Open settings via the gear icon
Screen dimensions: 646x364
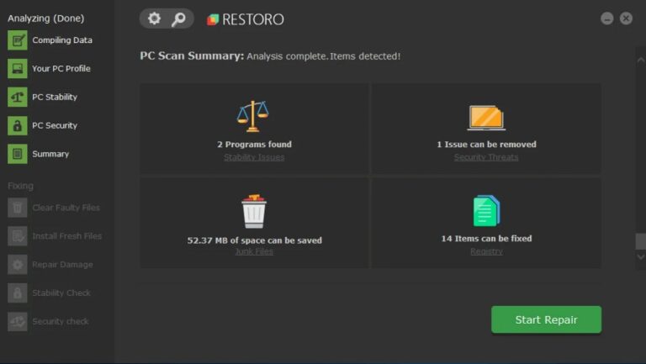pyautogui.click(x=154, y=18)
